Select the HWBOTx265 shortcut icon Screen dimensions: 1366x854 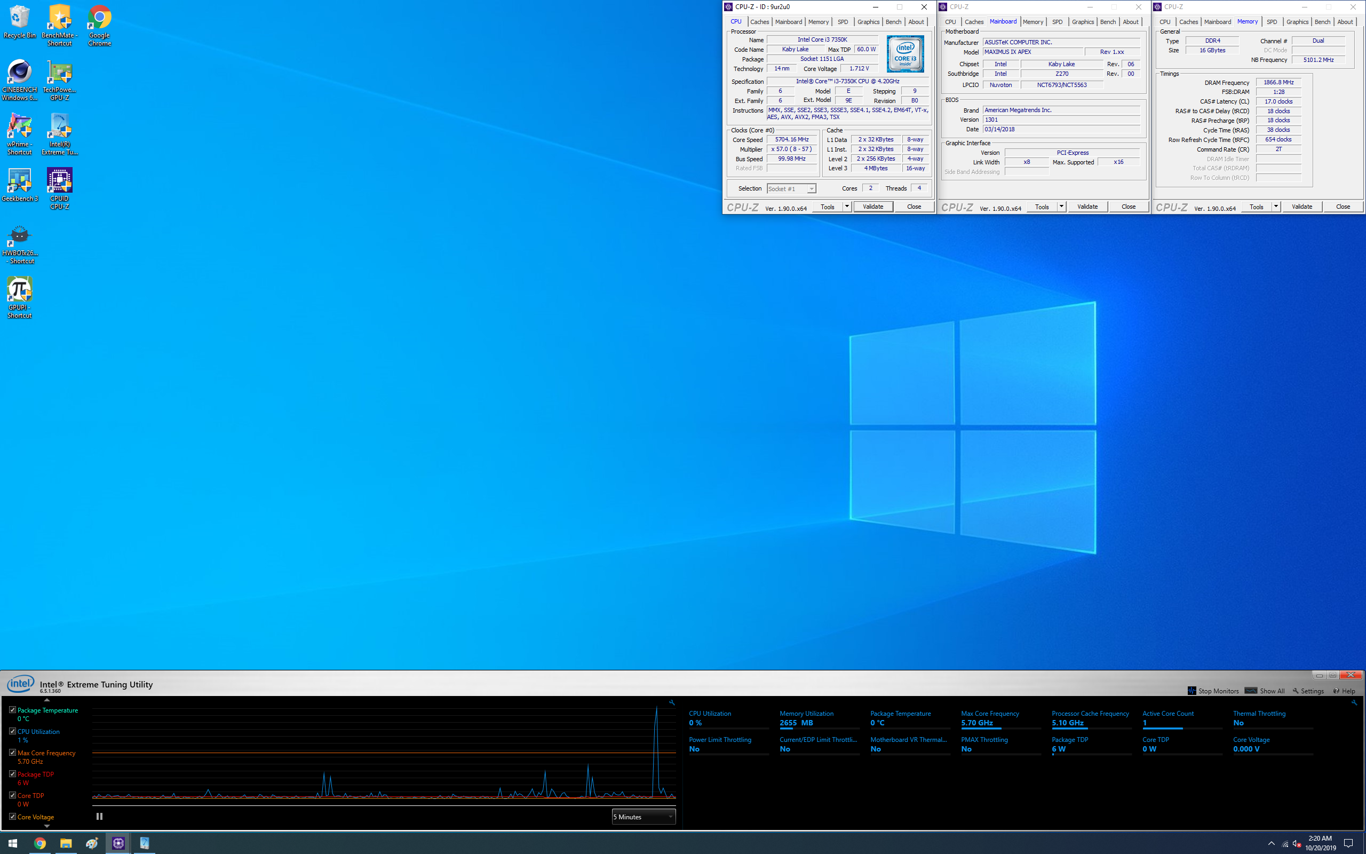coord(20,243)
